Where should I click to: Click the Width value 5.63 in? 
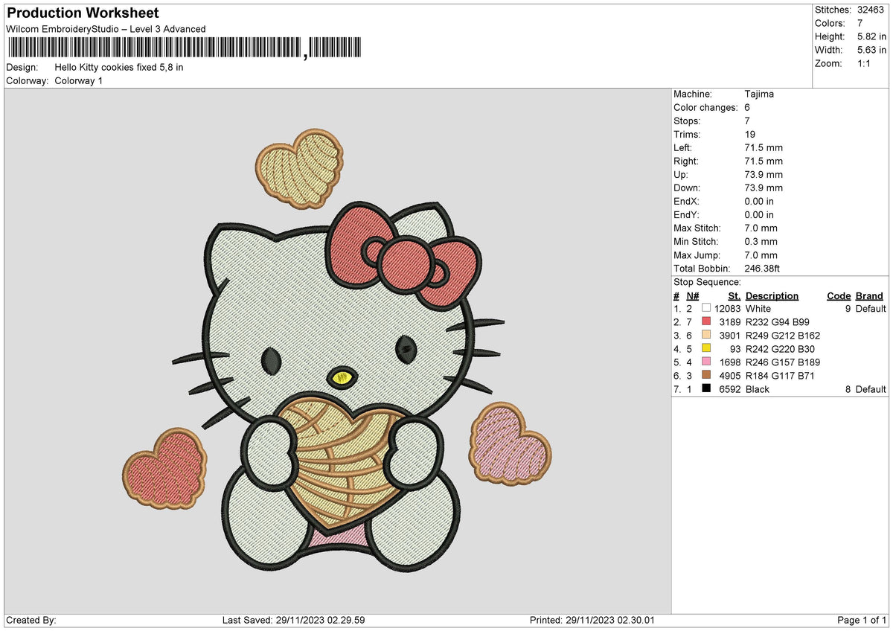point(871,50)
